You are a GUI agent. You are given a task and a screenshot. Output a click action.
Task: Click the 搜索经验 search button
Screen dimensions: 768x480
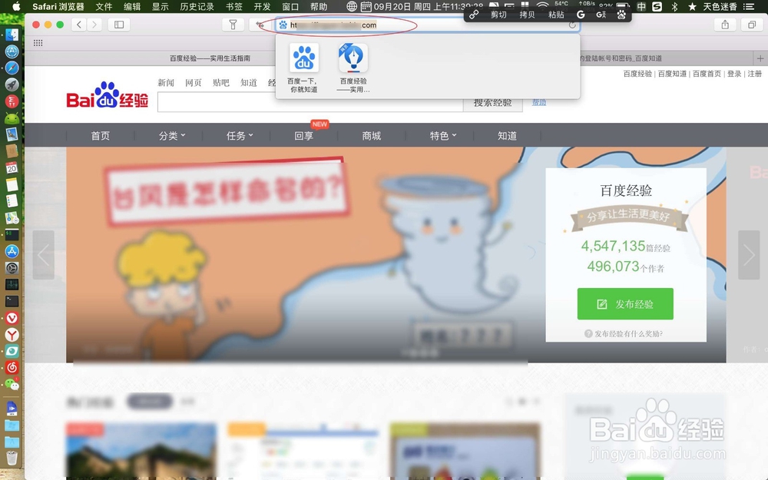pos(493,102)
